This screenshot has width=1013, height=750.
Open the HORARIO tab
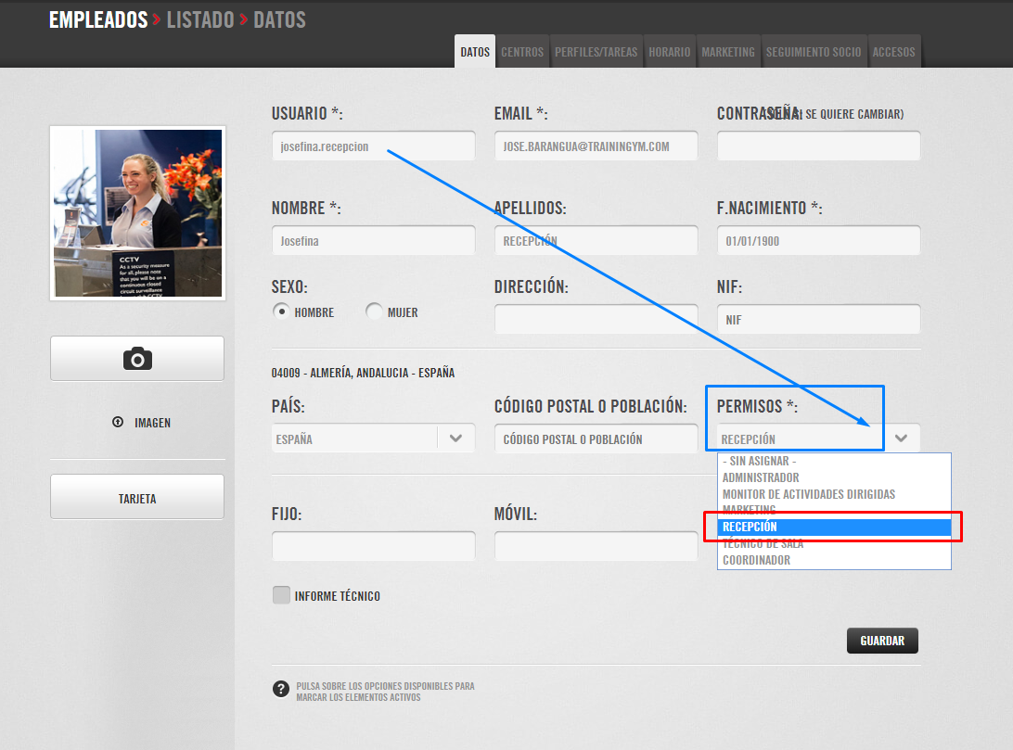[x=670, y=52]
